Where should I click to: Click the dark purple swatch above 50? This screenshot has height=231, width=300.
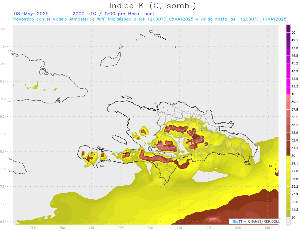tap(288, 29)
